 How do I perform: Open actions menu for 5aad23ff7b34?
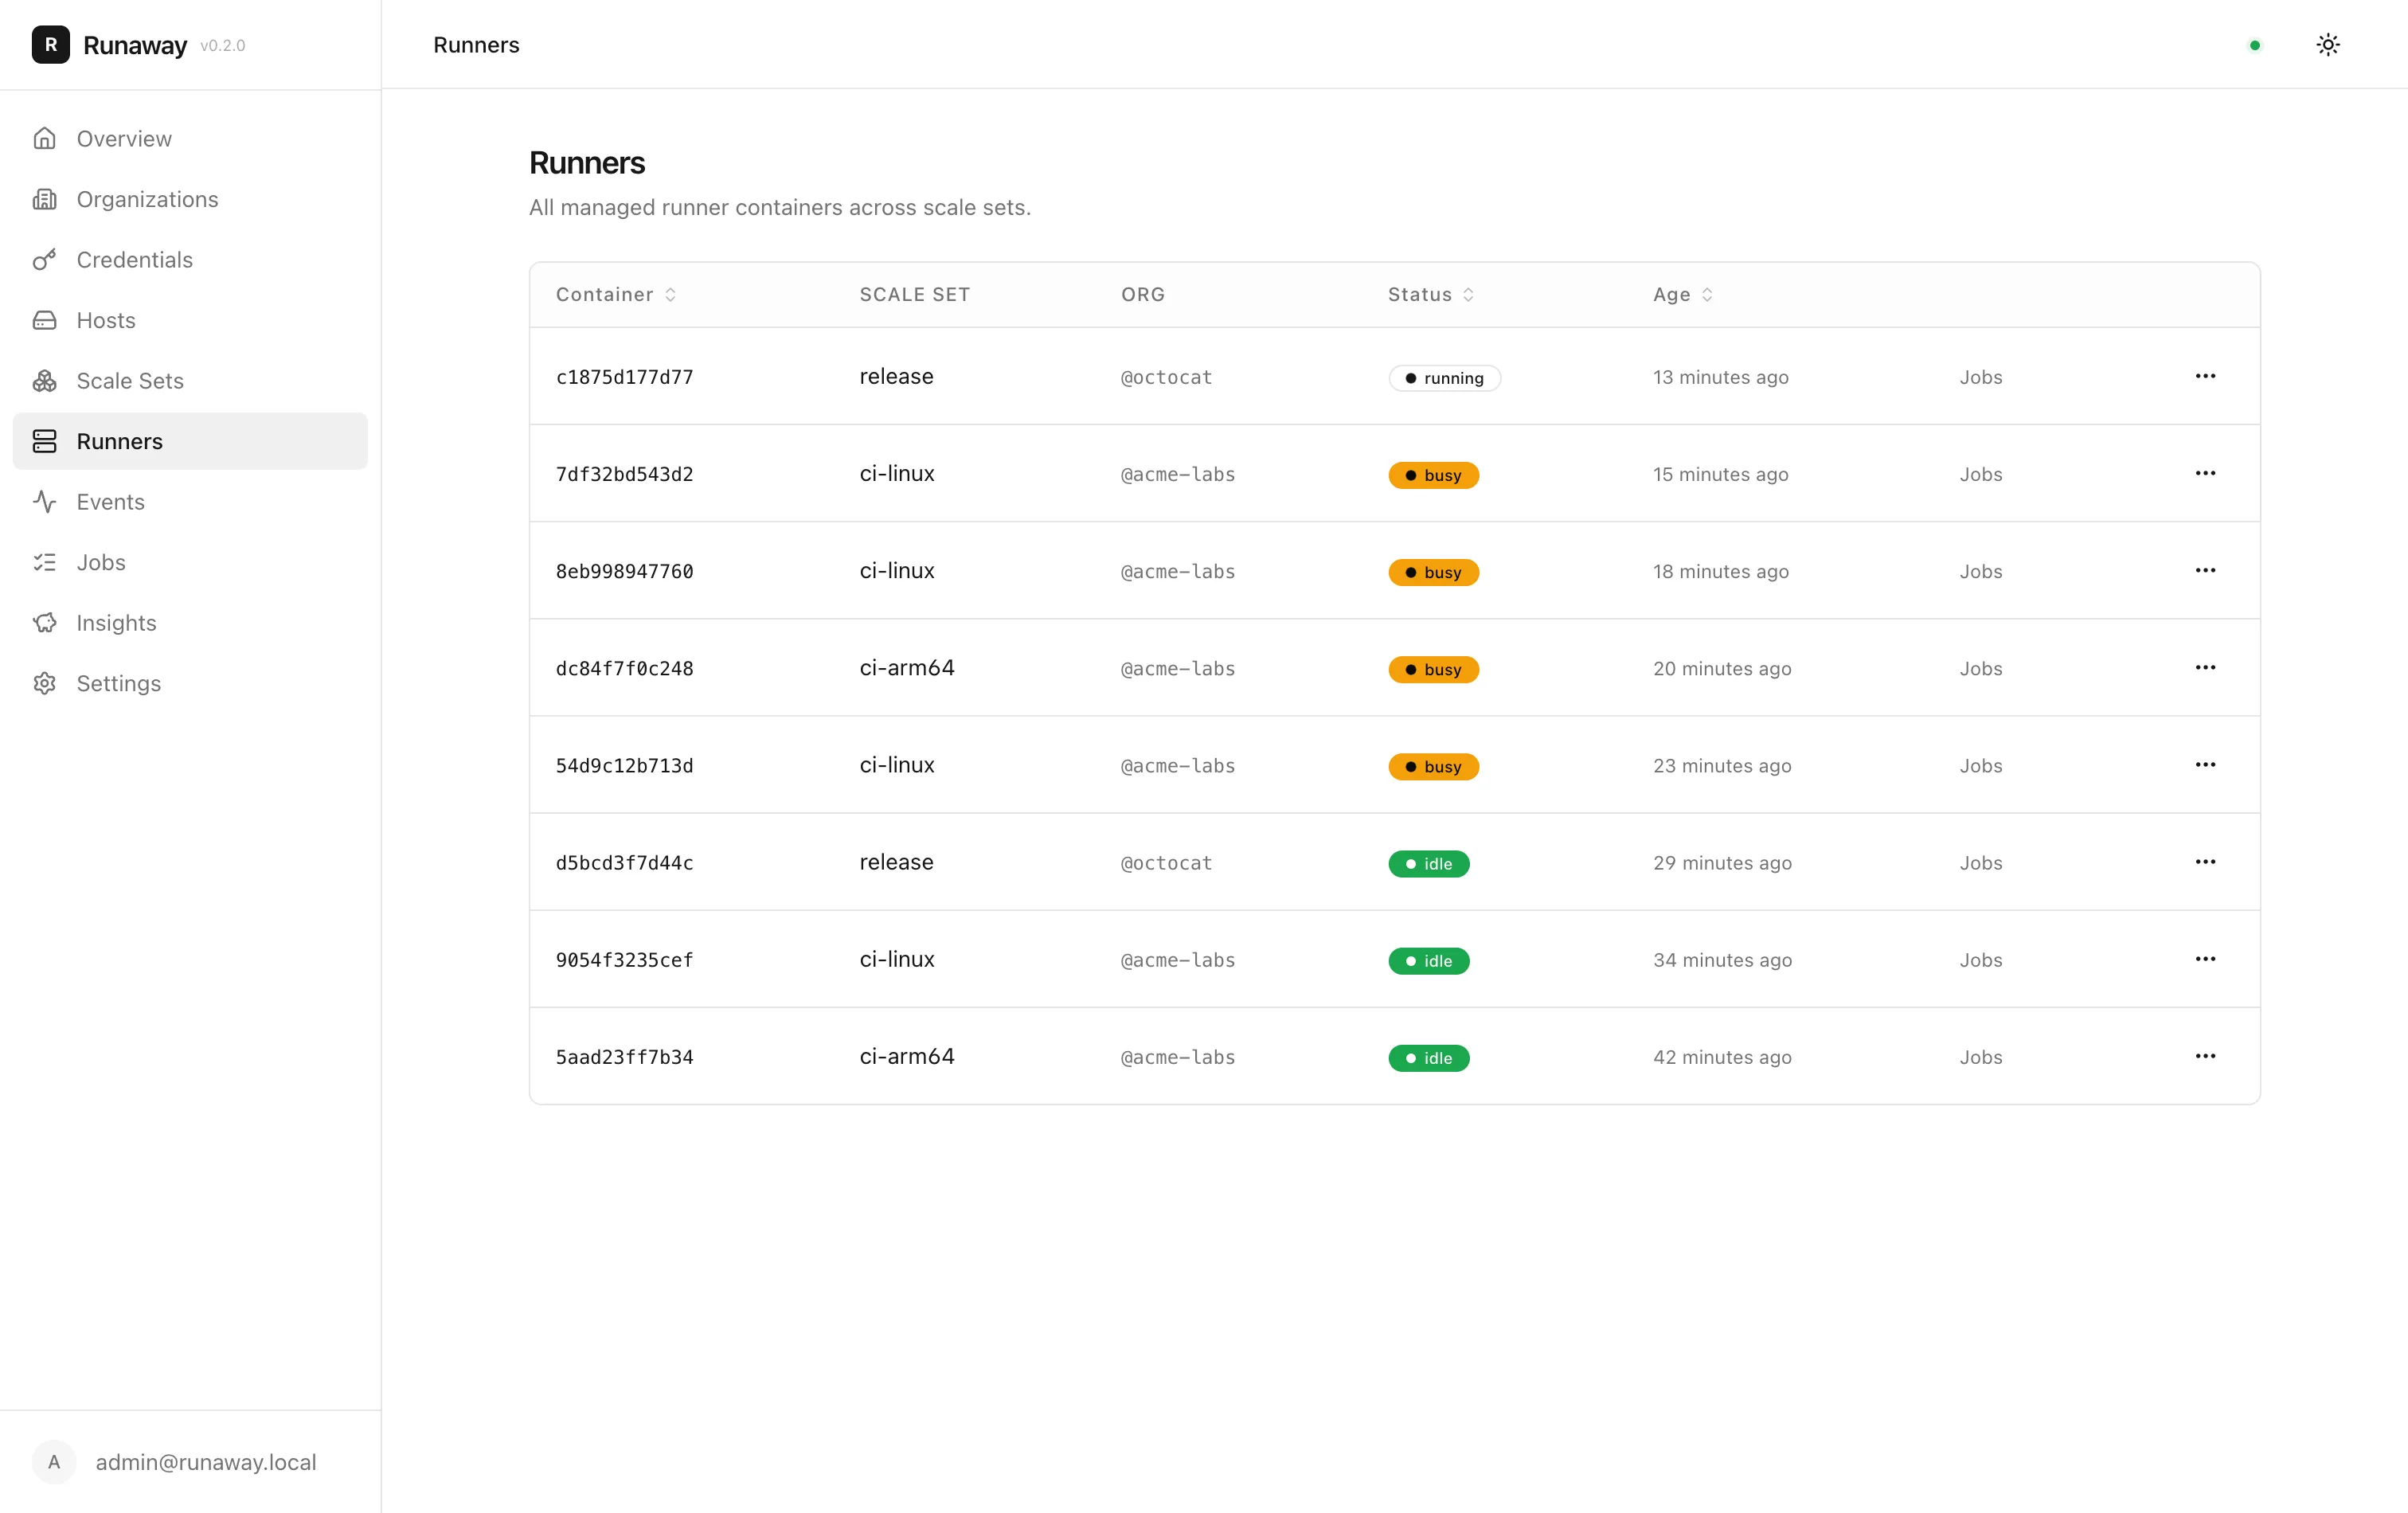coord(2205,1056)
